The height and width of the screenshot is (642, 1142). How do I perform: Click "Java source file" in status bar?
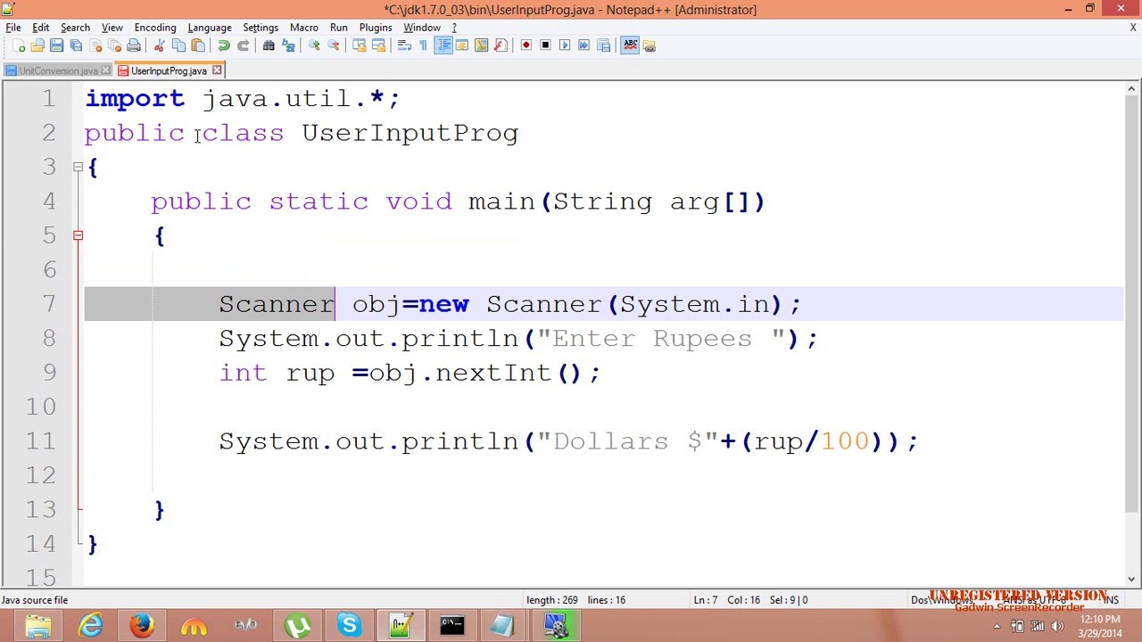click(x=35, y=600)
